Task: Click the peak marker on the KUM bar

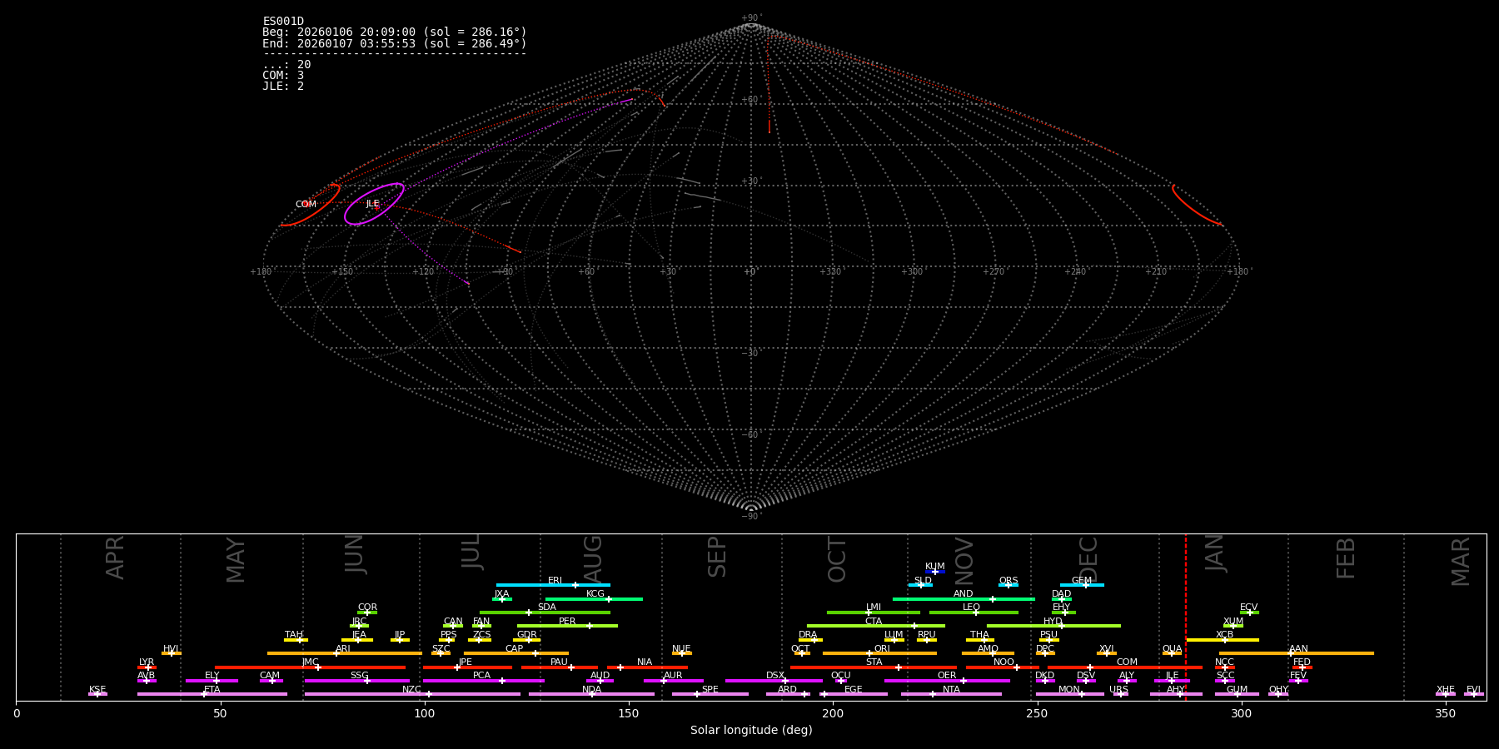Action: pos(935,572)
